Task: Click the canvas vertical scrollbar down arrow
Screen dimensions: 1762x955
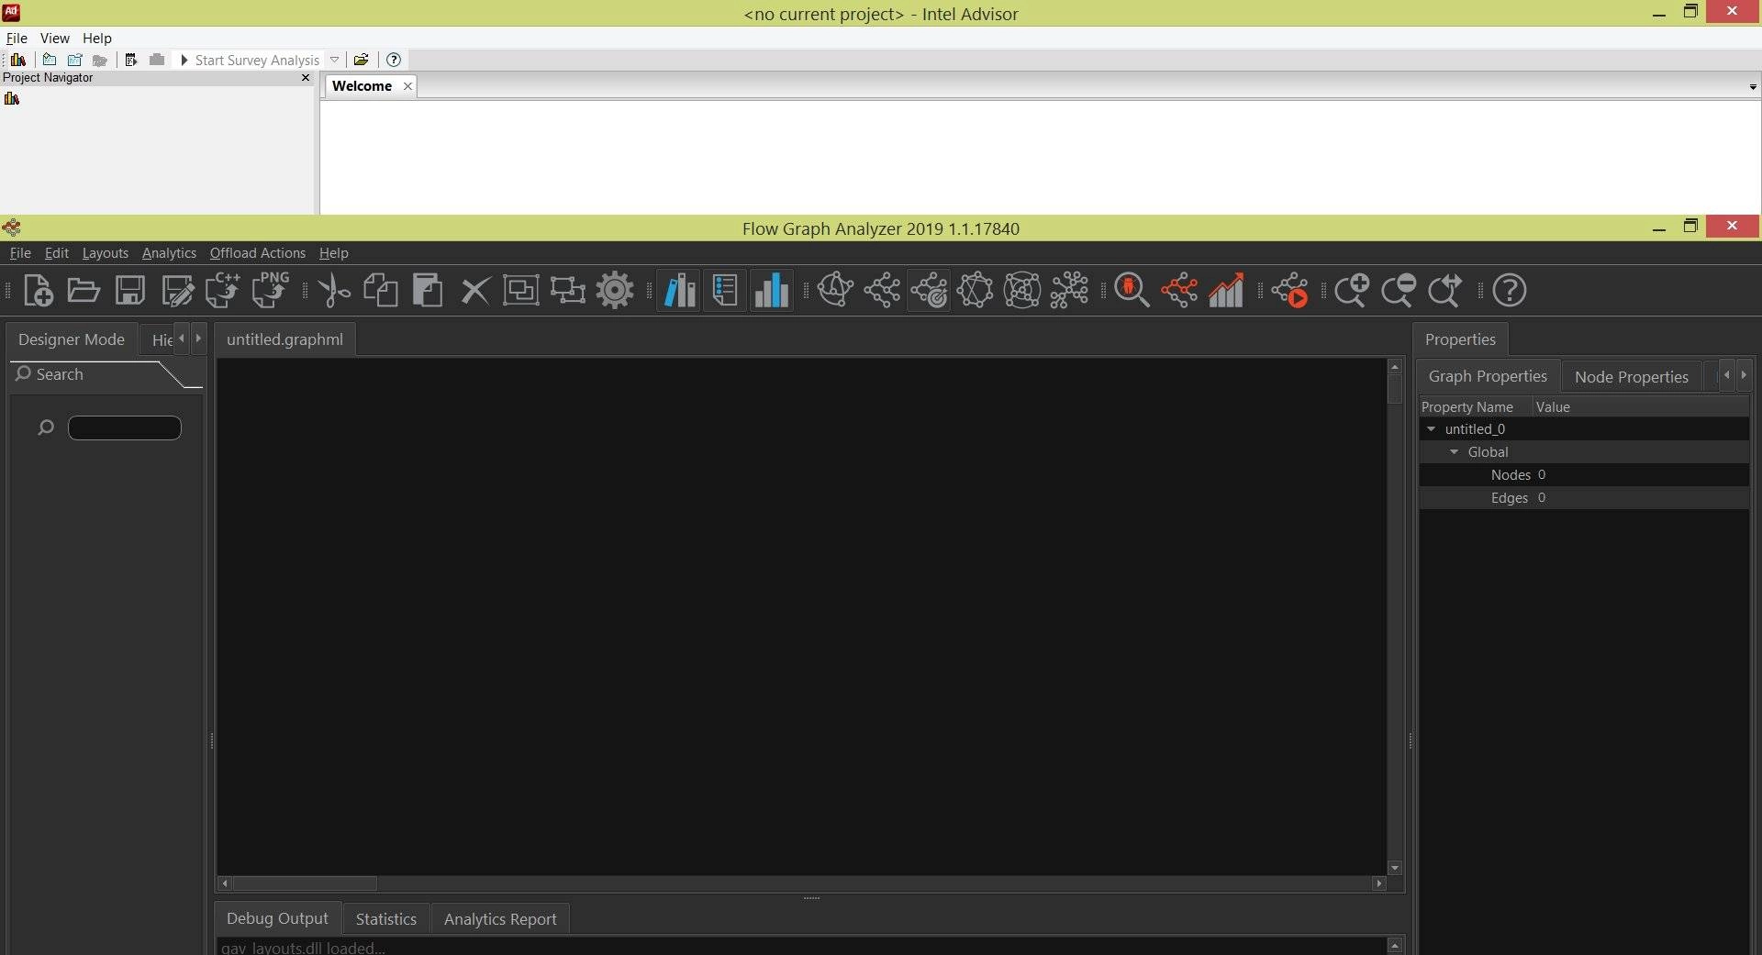Action: click(1395, 868)
